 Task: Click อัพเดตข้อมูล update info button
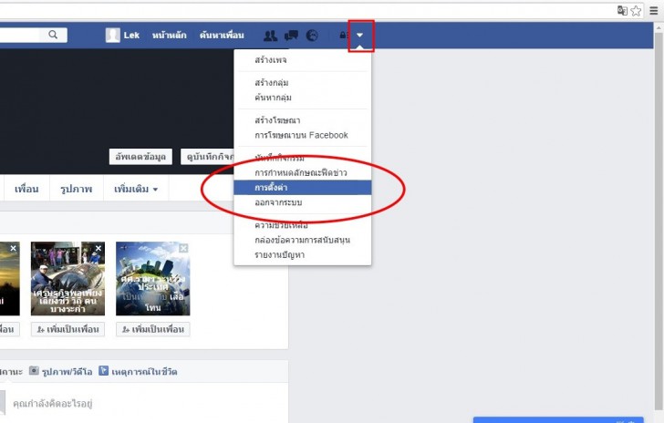(x=140, y=157)
